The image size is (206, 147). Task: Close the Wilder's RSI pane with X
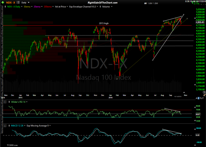point(5,102)
